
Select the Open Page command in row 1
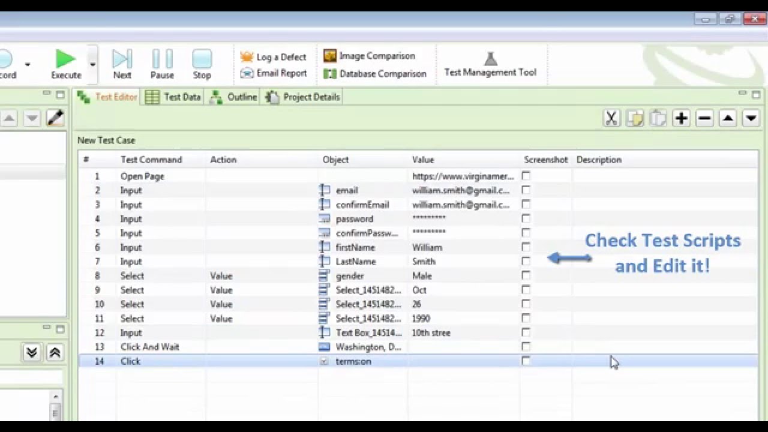click(x=142, y=176)
